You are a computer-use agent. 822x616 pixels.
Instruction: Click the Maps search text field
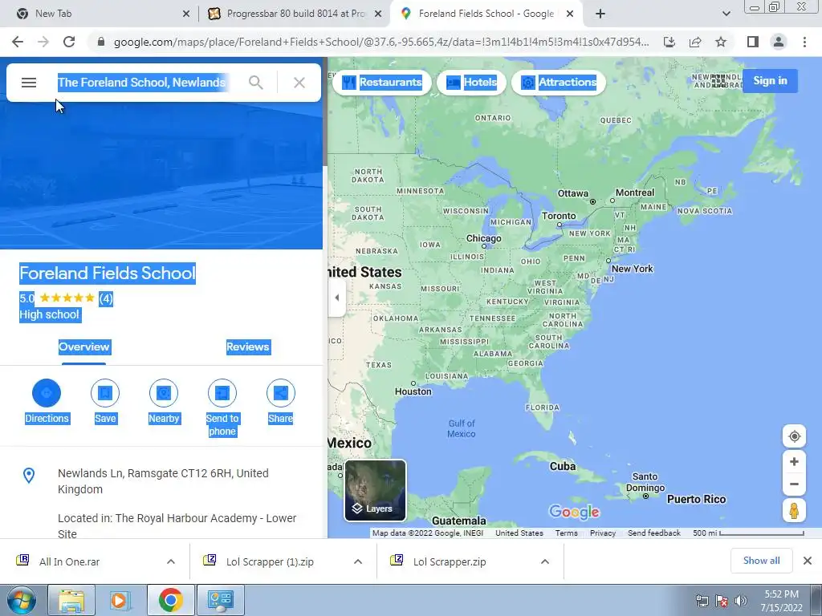141,83
